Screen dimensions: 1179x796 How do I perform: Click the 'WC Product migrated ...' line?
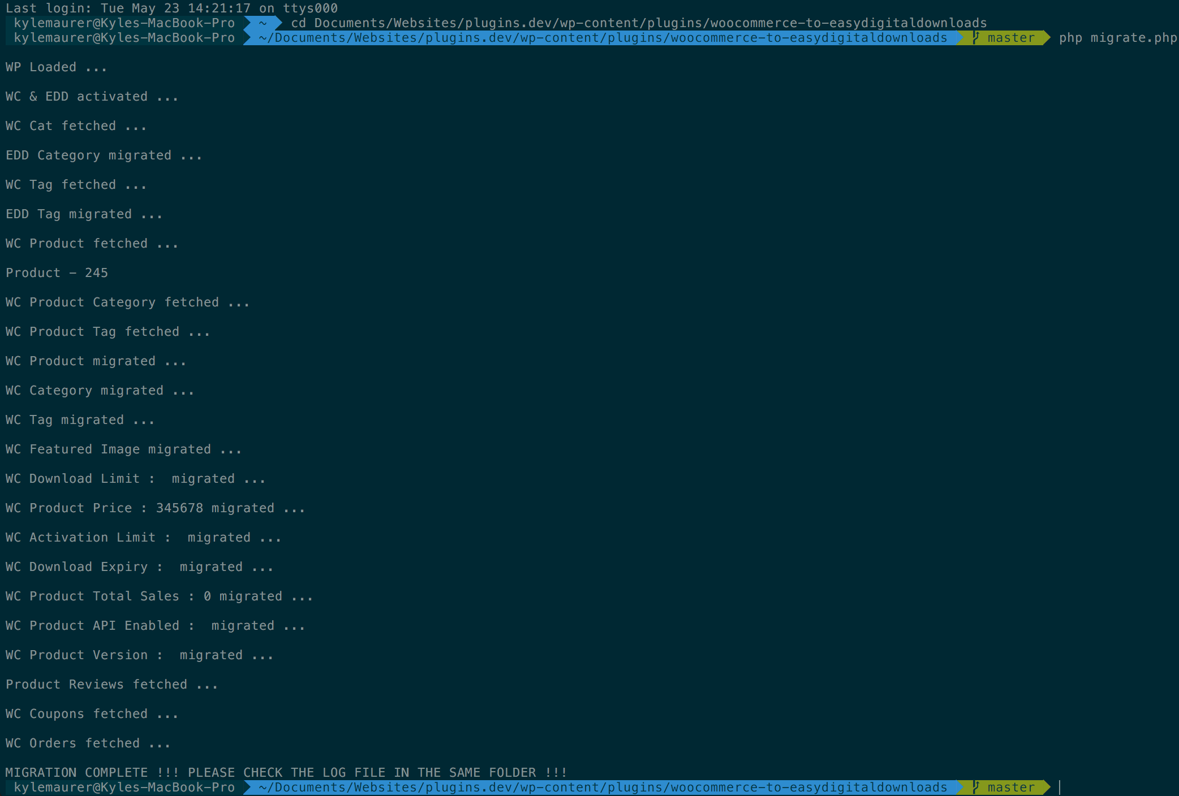click(96, 361)
